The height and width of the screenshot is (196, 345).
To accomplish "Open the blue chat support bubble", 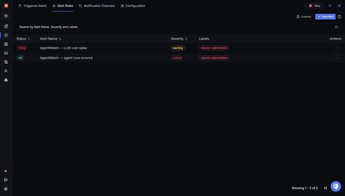I will tap(336, 187).
